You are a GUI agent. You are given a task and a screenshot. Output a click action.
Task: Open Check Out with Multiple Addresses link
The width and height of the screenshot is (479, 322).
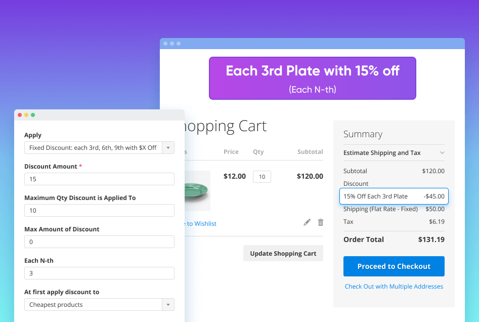394,287
